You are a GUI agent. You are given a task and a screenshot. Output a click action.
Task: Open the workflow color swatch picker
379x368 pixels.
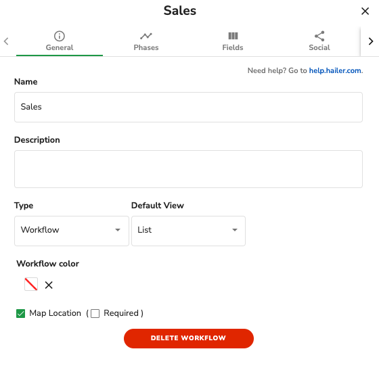click(31, 284)
